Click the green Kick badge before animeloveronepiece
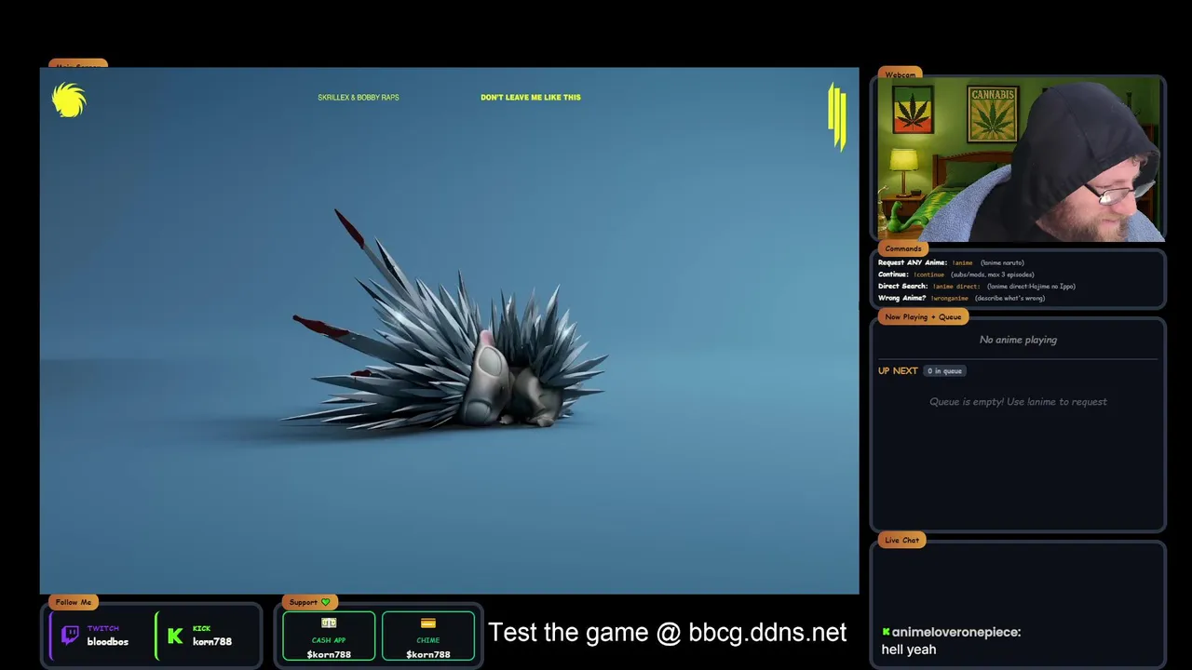1192x670 pixels. (x=886, y=632)
